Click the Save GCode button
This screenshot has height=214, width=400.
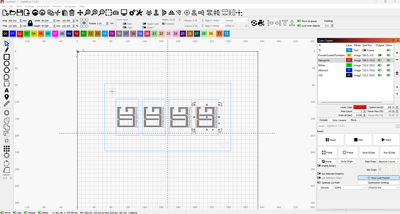point(369,153)
